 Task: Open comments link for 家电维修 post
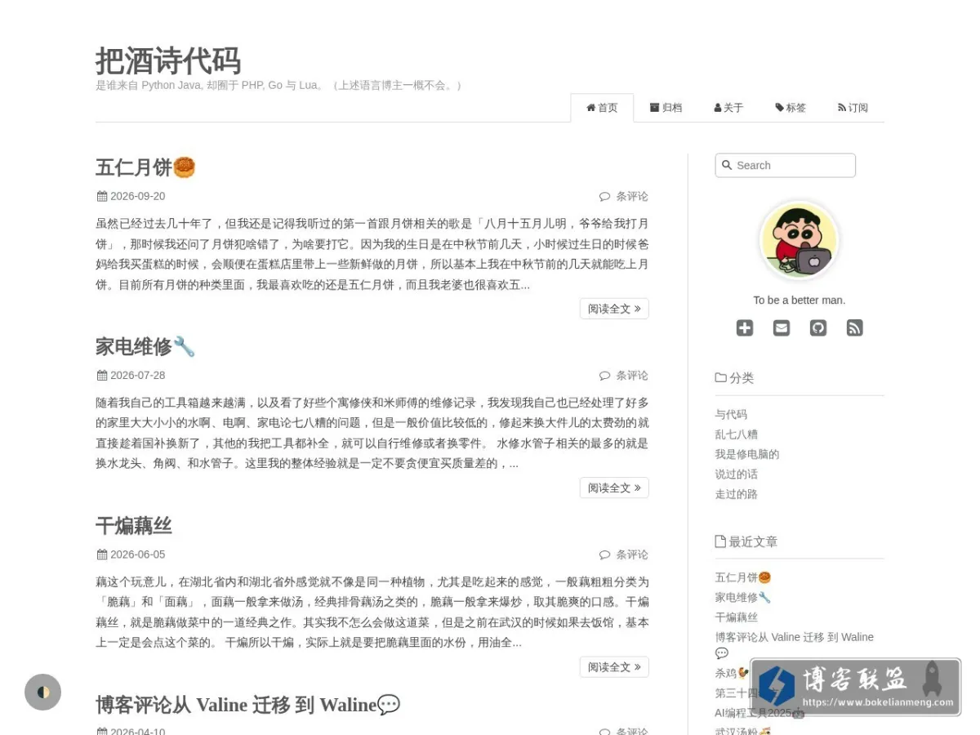coord(624,376)
